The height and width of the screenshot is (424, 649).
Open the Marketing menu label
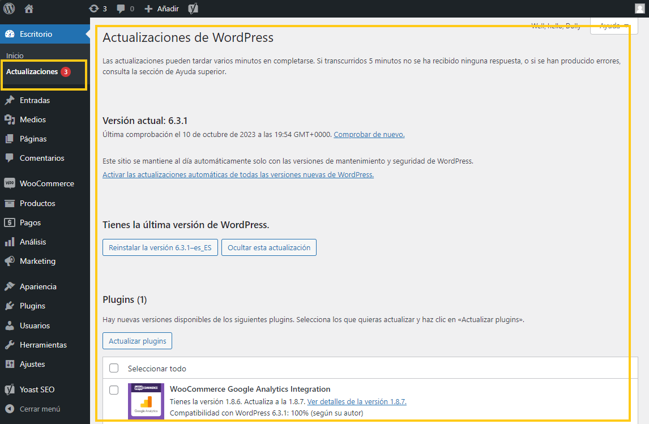(x=38, y=261)
